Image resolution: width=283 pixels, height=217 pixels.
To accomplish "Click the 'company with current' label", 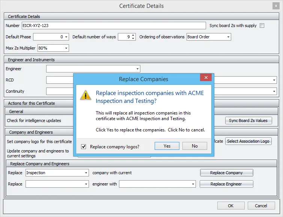I will (112, 173).
